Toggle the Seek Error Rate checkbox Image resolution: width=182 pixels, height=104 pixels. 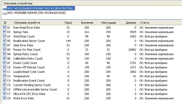4,45
